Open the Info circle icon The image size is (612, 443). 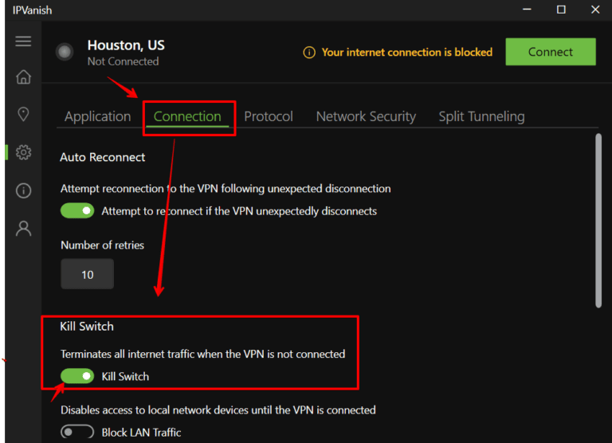point(23,190)
